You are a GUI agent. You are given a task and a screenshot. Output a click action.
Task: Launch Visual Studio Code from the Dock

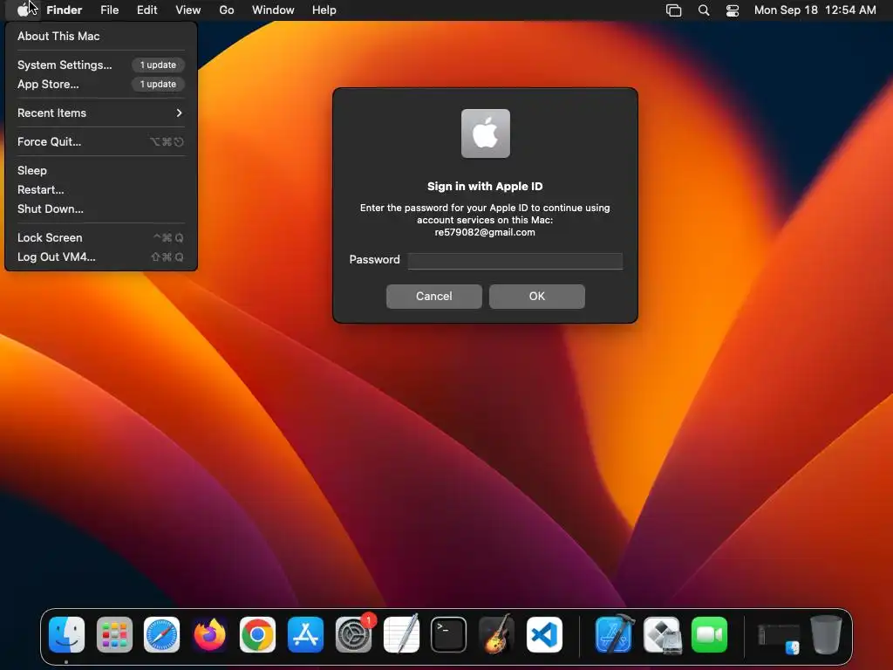[x=544, y=635]
